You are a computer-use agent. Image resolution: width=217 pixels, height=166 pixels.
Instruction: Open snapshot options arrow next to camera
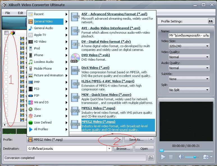(x=211, y=157)
